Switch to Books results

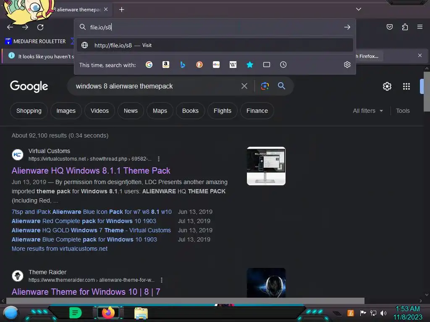click(x=190, y=111)
